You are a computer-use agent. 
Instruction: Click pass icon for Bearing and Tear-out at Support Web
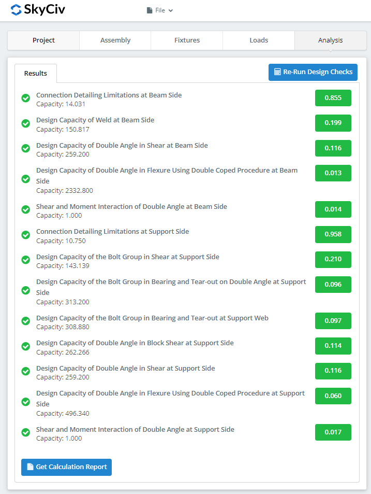[25, 321]
